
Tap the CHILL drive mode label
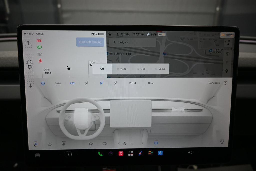coord(40,34)
